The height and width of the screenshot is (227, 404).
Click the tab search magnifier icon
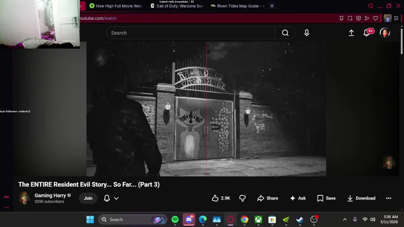click(x=371, y=6)
